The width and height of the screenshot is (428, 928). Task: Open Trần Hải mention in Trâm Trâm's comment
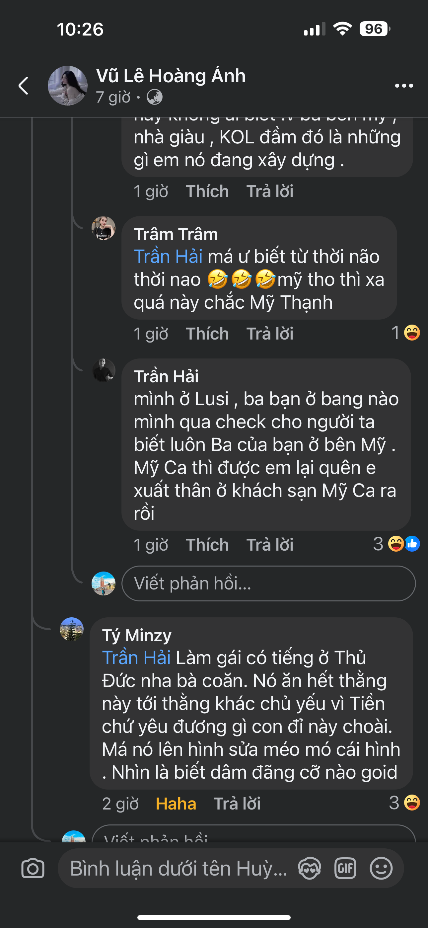(x=168, y=257)
